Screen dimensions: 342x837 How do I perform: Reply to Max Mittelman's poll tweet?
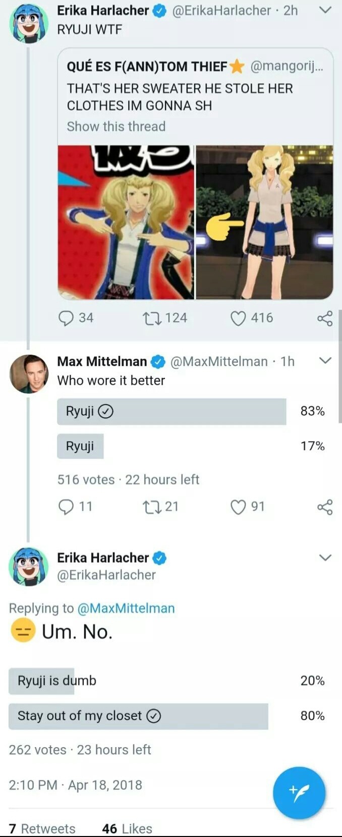coord(66,507)
